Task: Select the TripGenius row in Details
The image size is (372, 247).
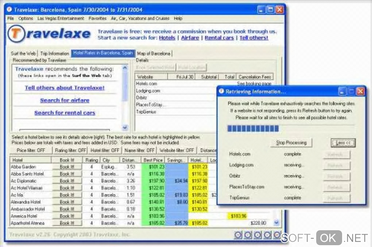Action: coord(175,112)
